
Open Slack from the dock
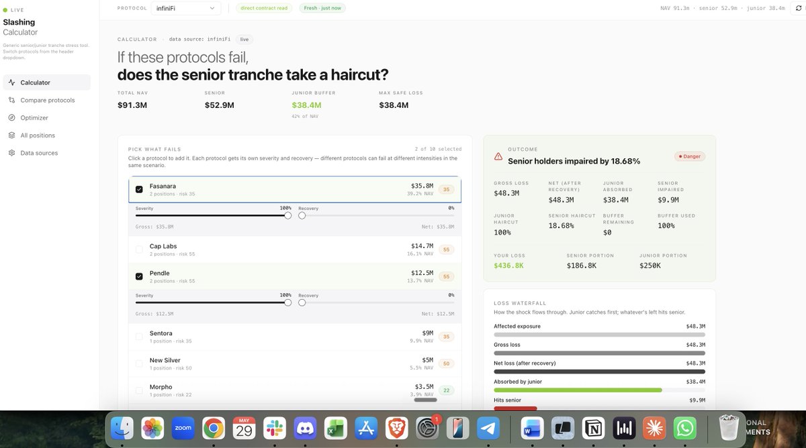[x=275, y=429]
